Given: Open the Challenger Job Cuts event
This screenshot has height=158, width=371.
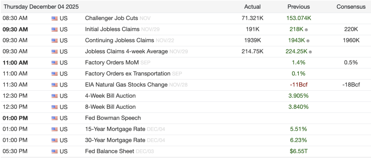Looking at the screenshot, I should (x=111, y=18).
